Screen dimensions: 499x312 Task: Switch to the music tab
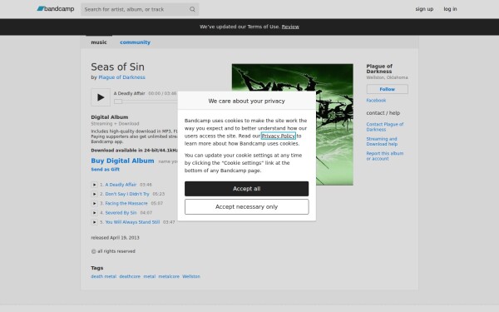[99, 42]
